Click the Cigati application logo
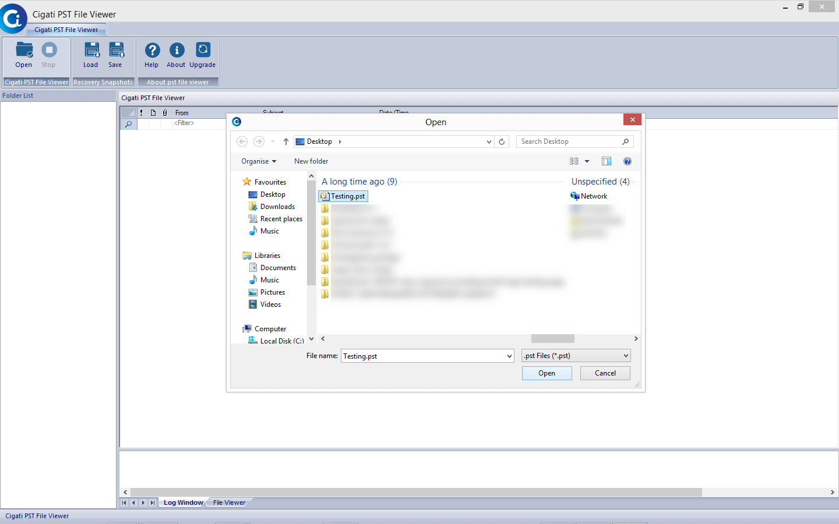 [x=13, y=19]
